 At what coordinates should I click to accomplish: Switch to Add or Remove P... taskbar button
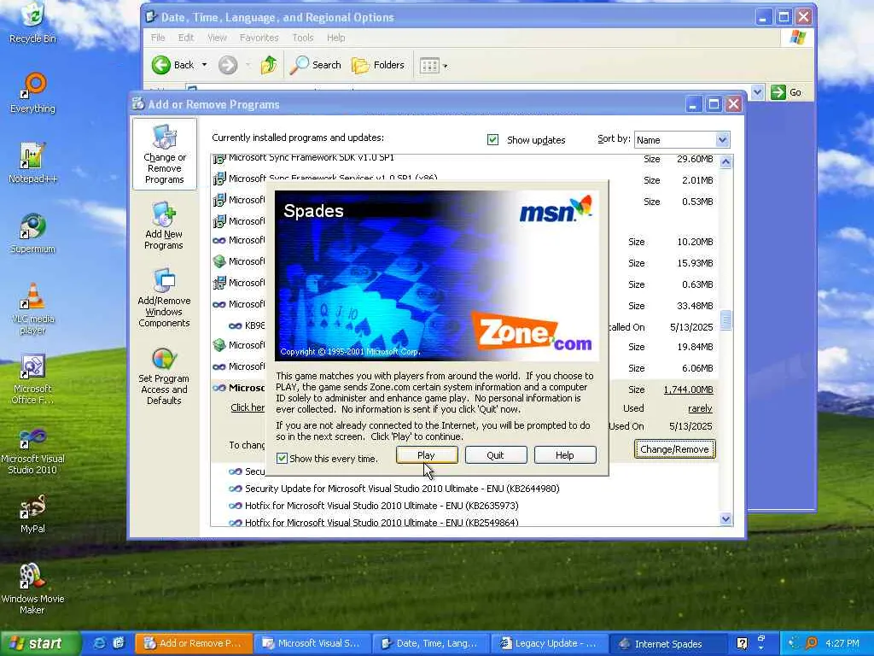click(194, 643)
